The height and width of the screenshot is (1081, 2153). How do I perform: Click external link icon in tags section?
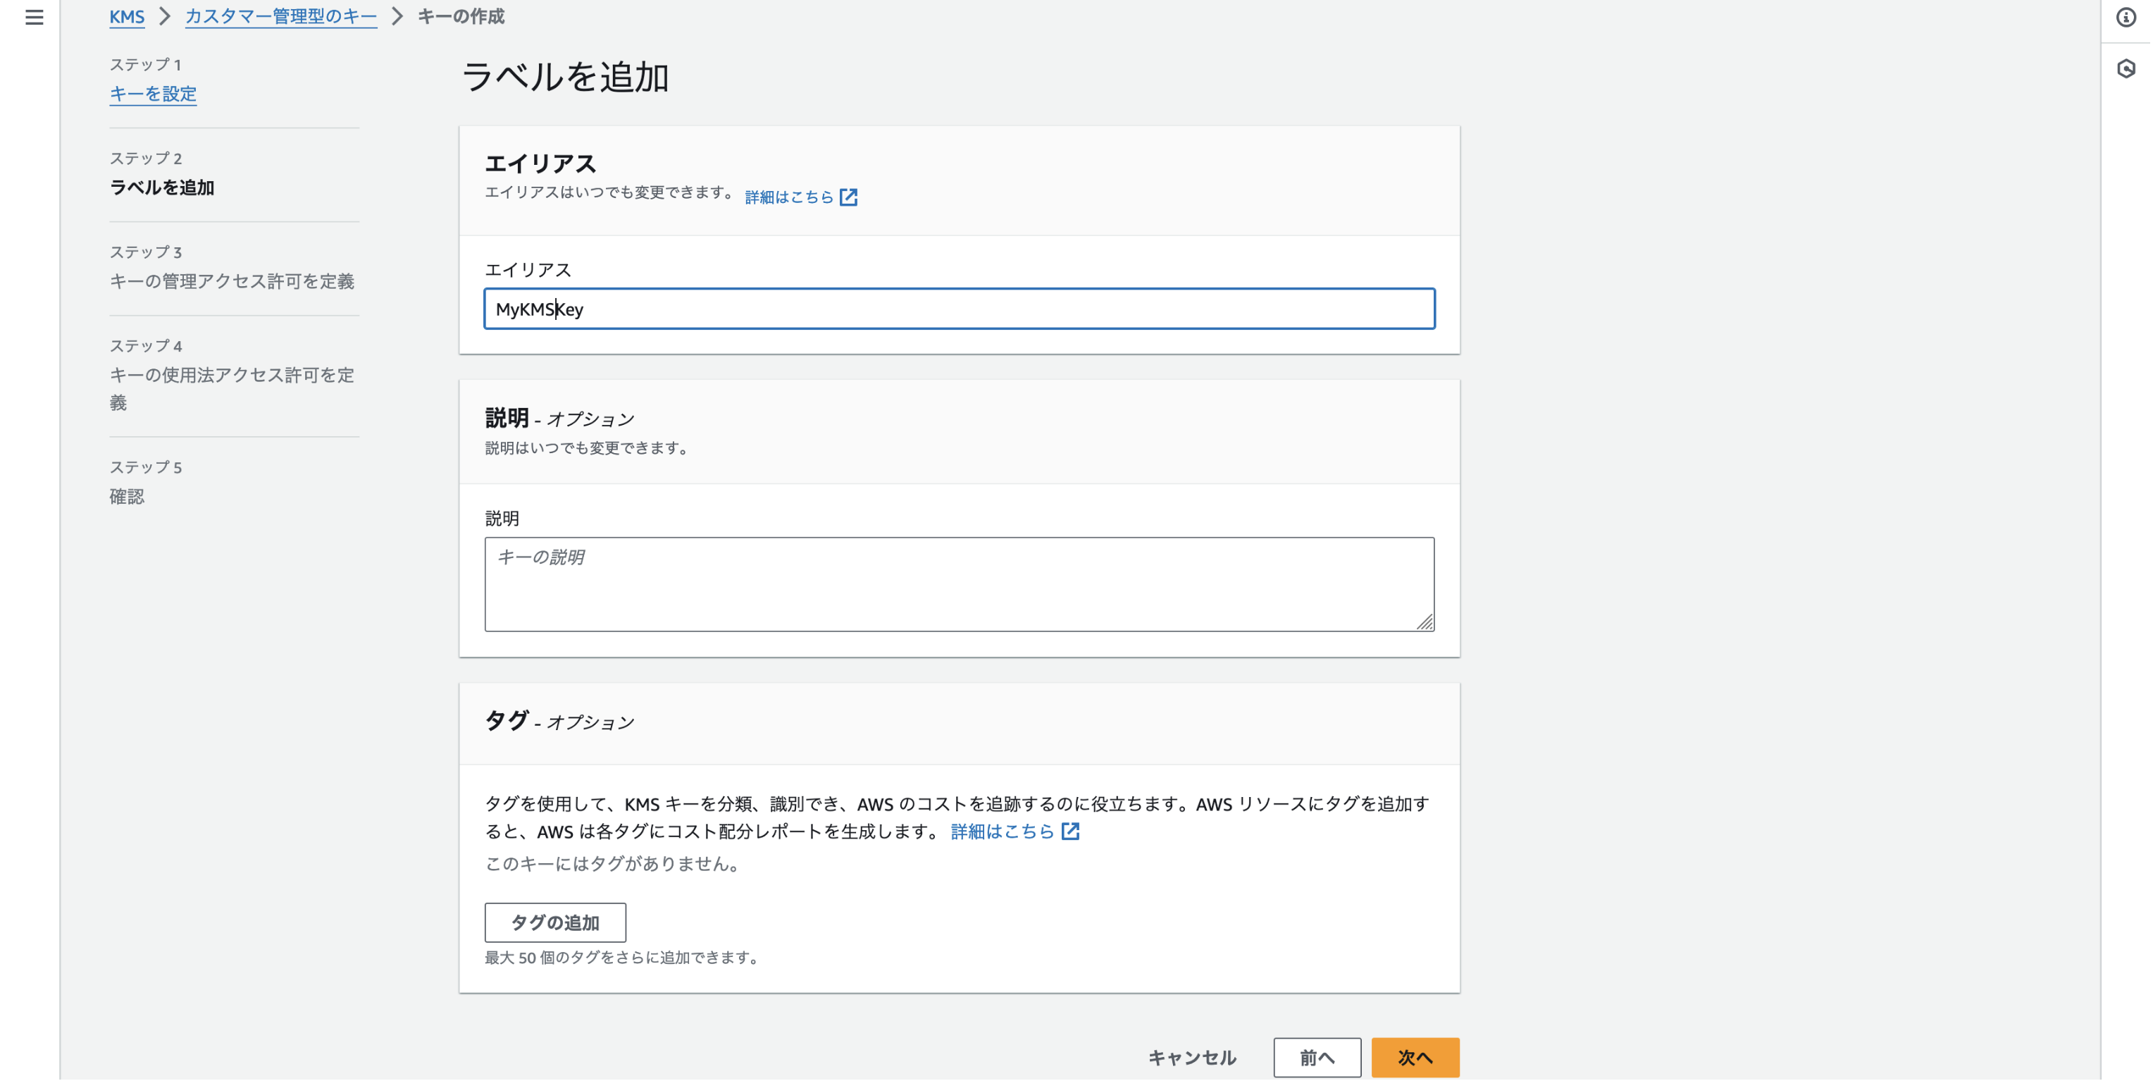(x=1071, y=831)
